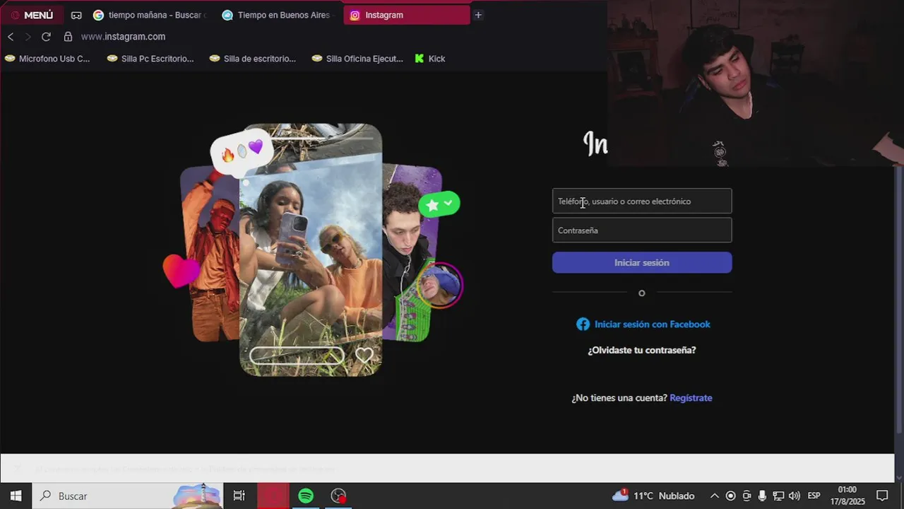Click the emoji reaction bubble with fire

click(x=242, y=152)
